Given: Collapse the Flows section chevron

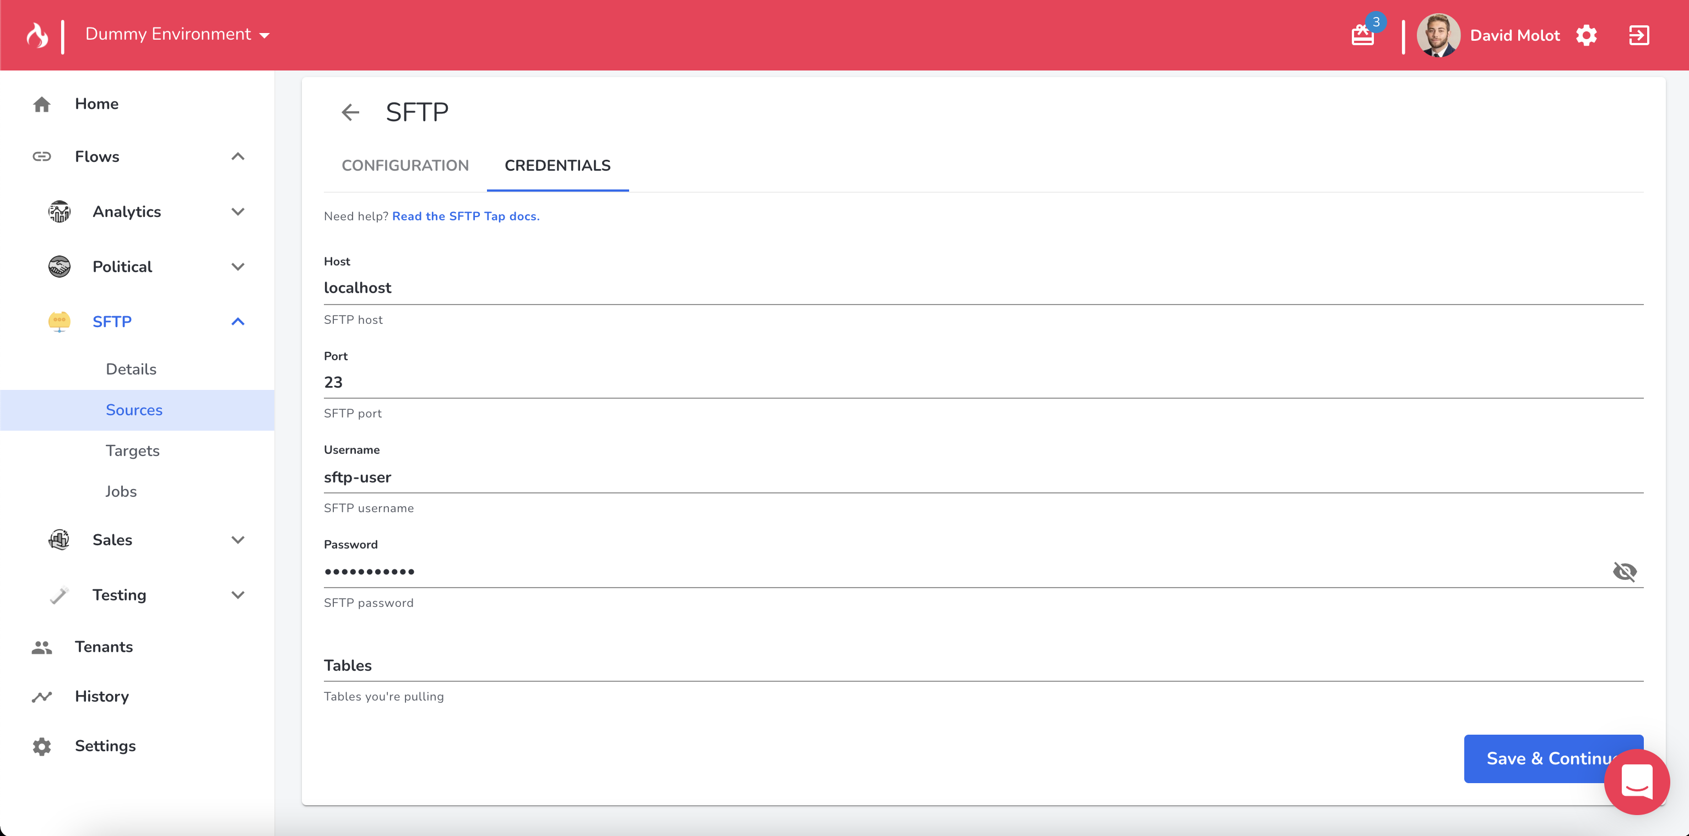Looking at the screenshot, I should [238, 157].
